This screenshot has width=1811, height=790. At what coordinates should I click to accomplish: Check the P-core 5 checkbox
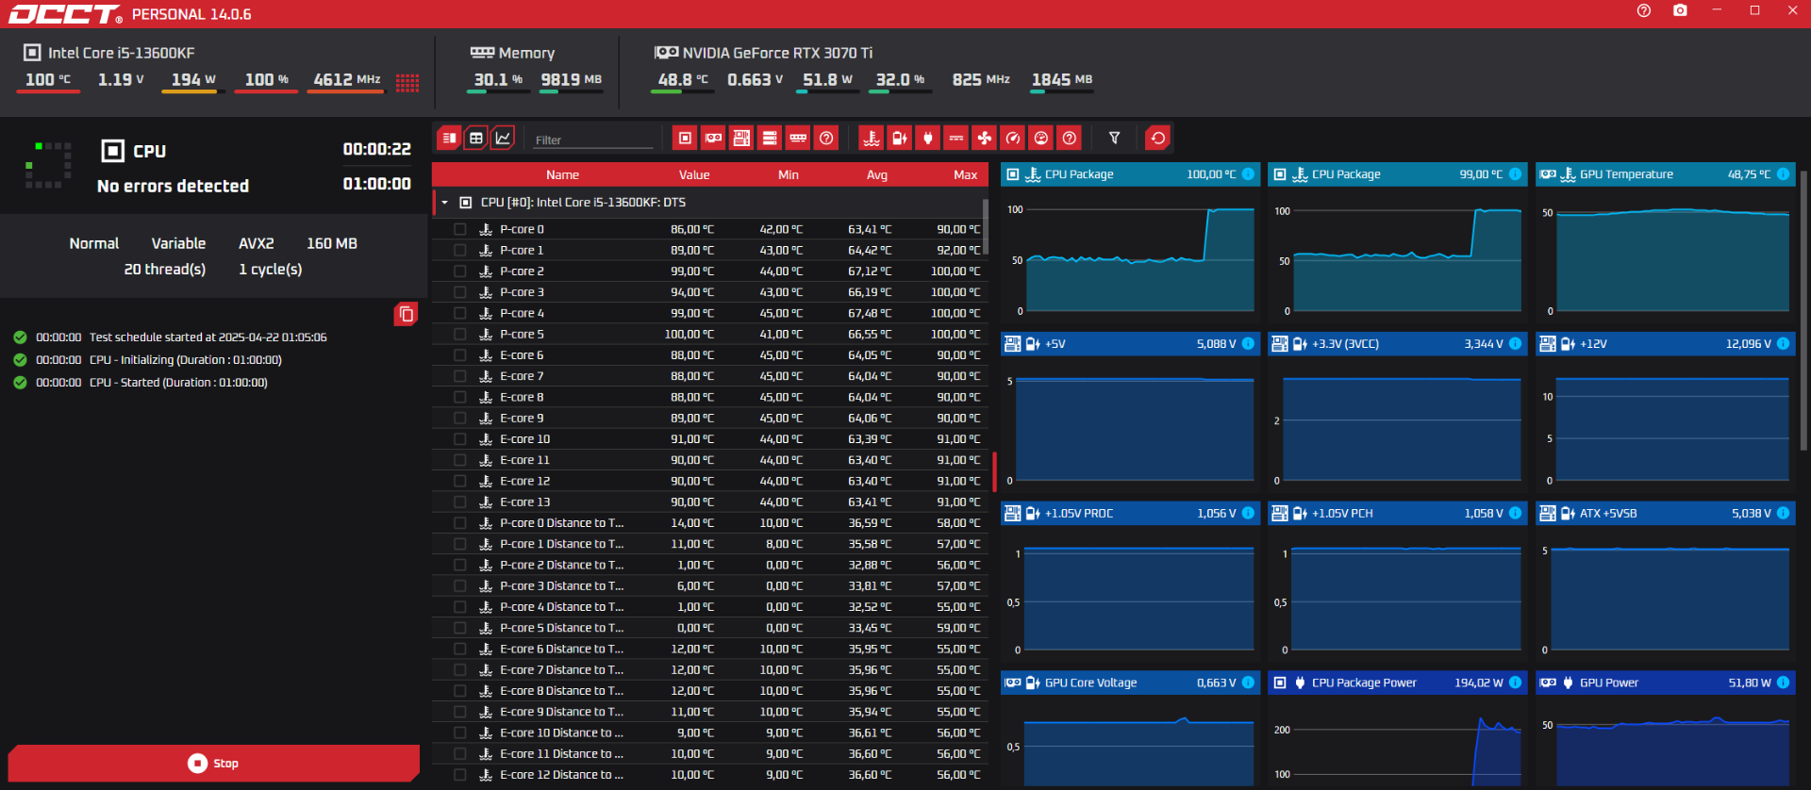point(460,334)
